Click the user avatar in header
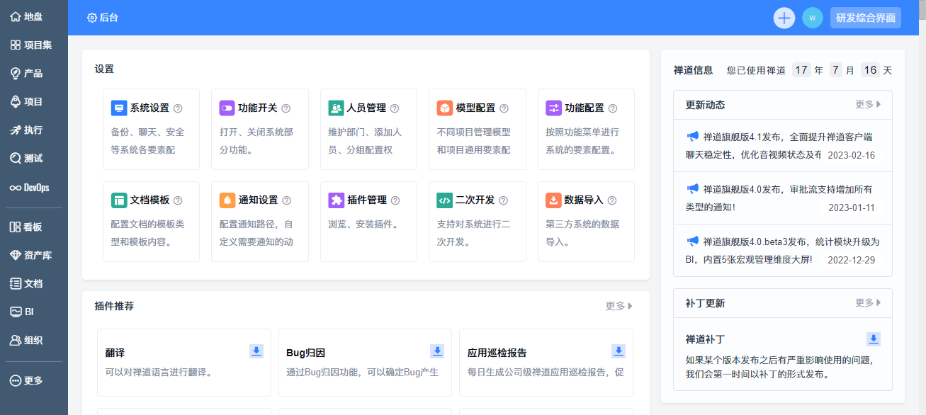The height and width of the screenshot is (415, 926). click(x=813, y=18)
